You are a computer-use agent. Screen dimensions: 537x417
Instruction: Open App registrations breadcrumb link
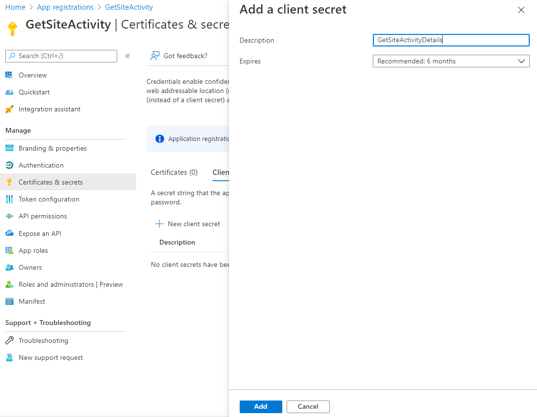(x=65, y=7)
